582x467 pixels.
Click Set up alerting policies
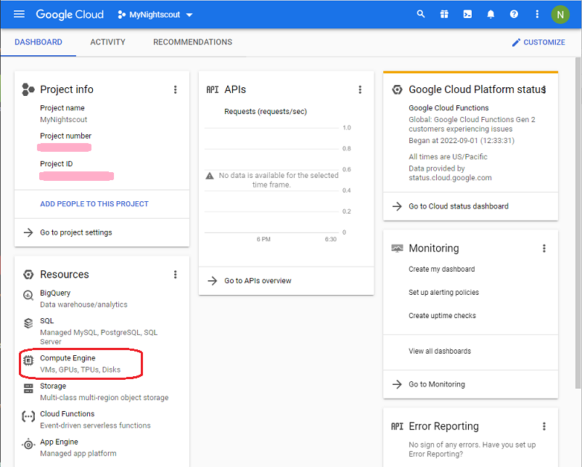pos(444,293)
